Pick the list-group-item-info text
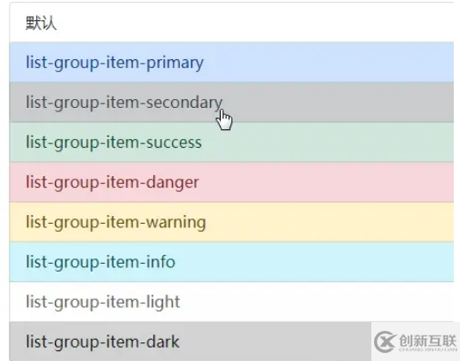 (x=100, y=262)
